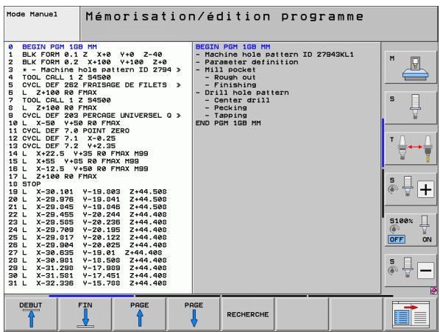Select line 22 L X-29.455
The height and width of the screenshot is (332, 440).
(x=88, y=215)
